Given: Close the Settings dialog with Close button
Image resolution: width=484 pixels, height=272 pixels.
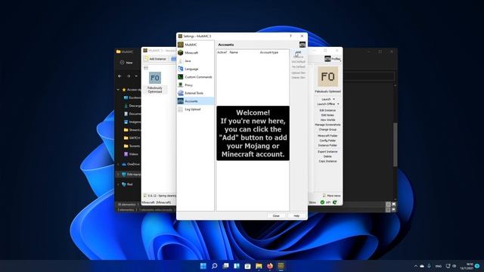Looking at the screenshot, I should pyautogui.click(x=276, y=215).
